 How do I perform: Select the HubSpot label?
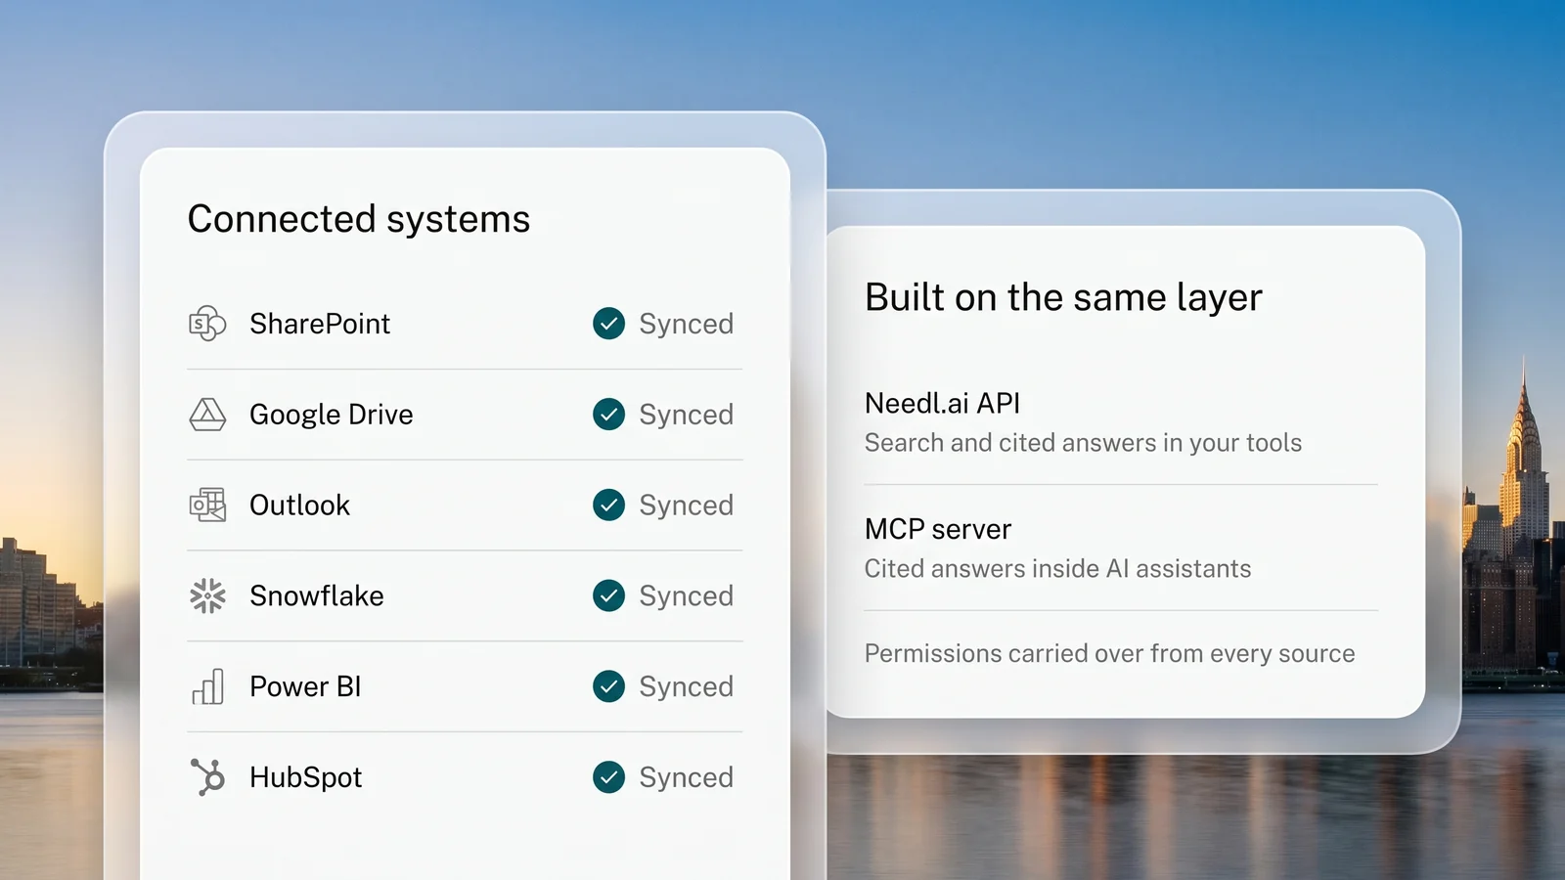(306, 777)
